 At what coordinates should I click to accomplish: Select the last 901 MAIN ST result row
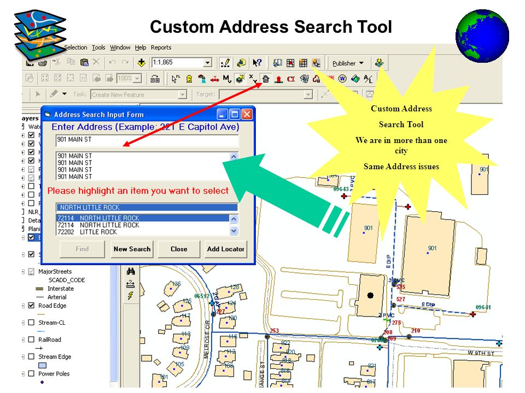click(x=143, y=176)
